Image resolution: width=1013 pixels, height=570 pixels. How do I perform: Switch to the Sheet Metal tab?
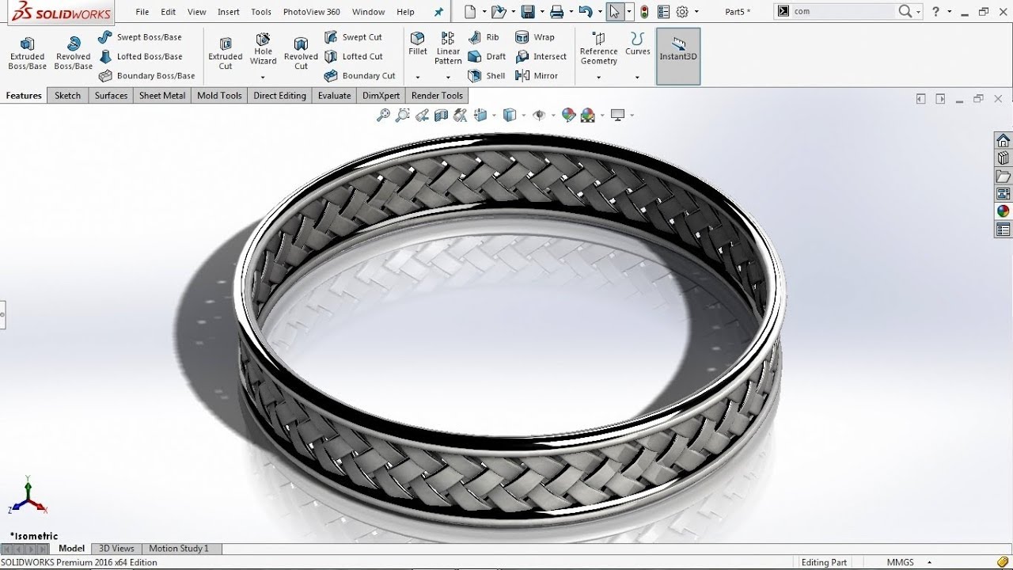162,96
